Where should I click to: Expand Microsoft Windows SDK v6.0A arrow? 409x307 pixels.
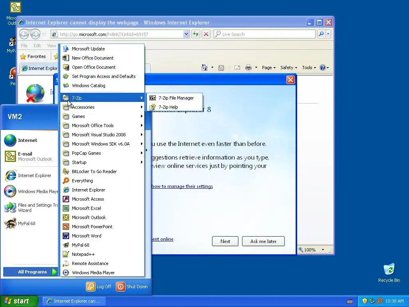pos(142,144)
